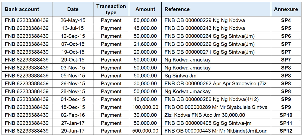Select the Annexure column header
303x136 pixels.
coord(286,9)
